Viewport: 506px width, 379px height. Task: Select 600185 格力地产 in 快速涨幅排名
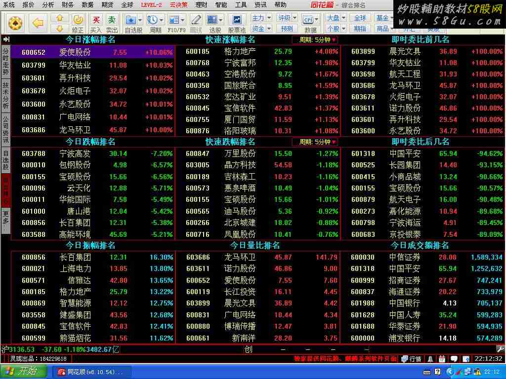tap(258, 51)
